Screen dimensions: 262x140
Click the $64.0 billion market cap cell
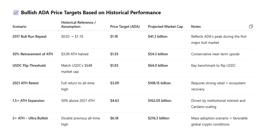click(x=158, y=66)
